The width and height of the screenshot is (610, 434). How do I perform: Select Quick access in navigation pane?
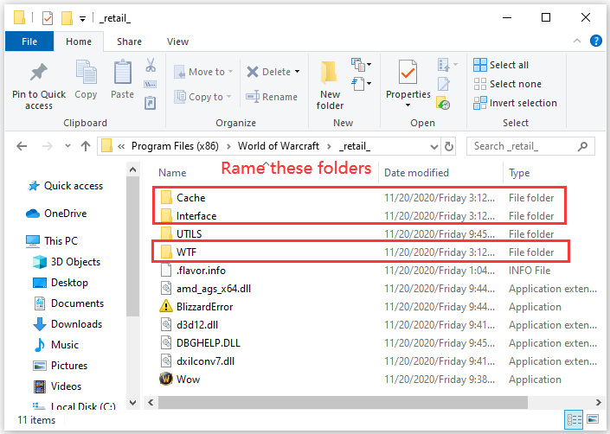click(65, 186)
